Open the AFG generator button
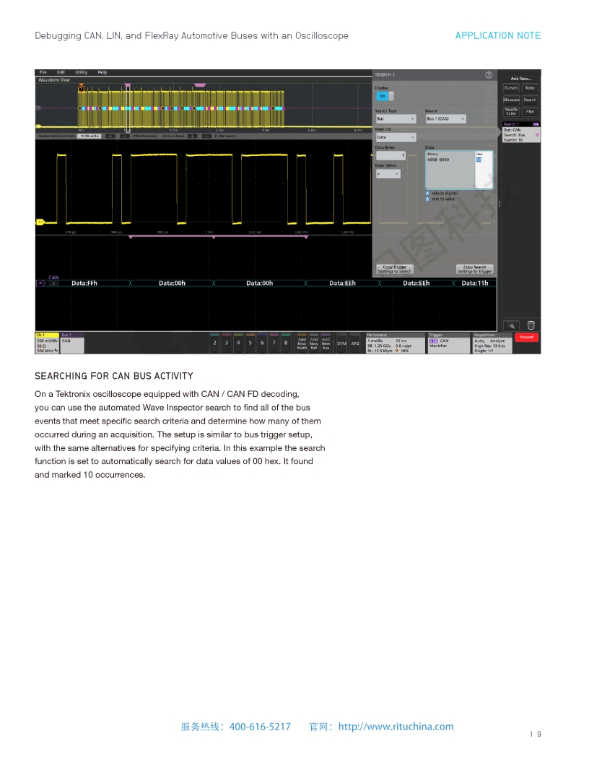 pyautogui.click(x=355, y=343)
